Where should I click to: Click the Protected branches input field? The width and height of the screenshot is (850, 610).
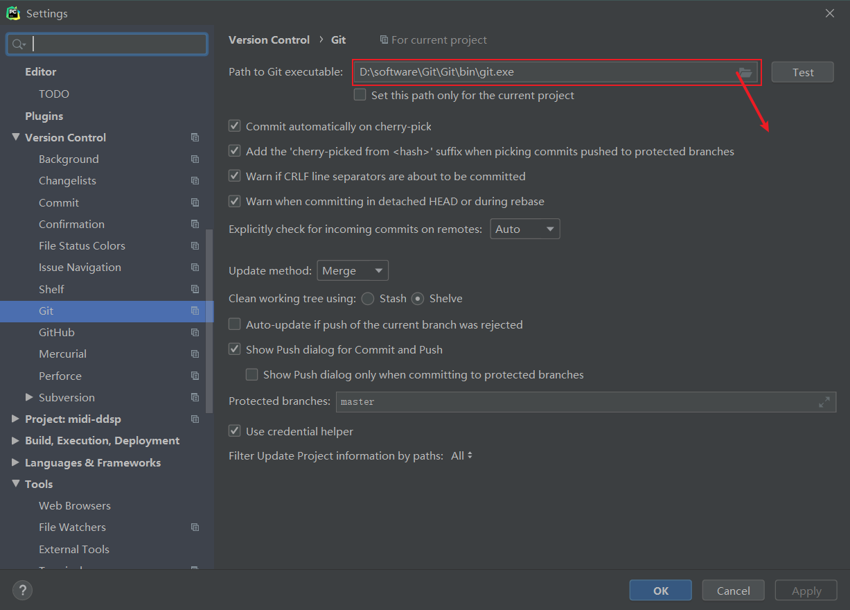pos(586,401)
